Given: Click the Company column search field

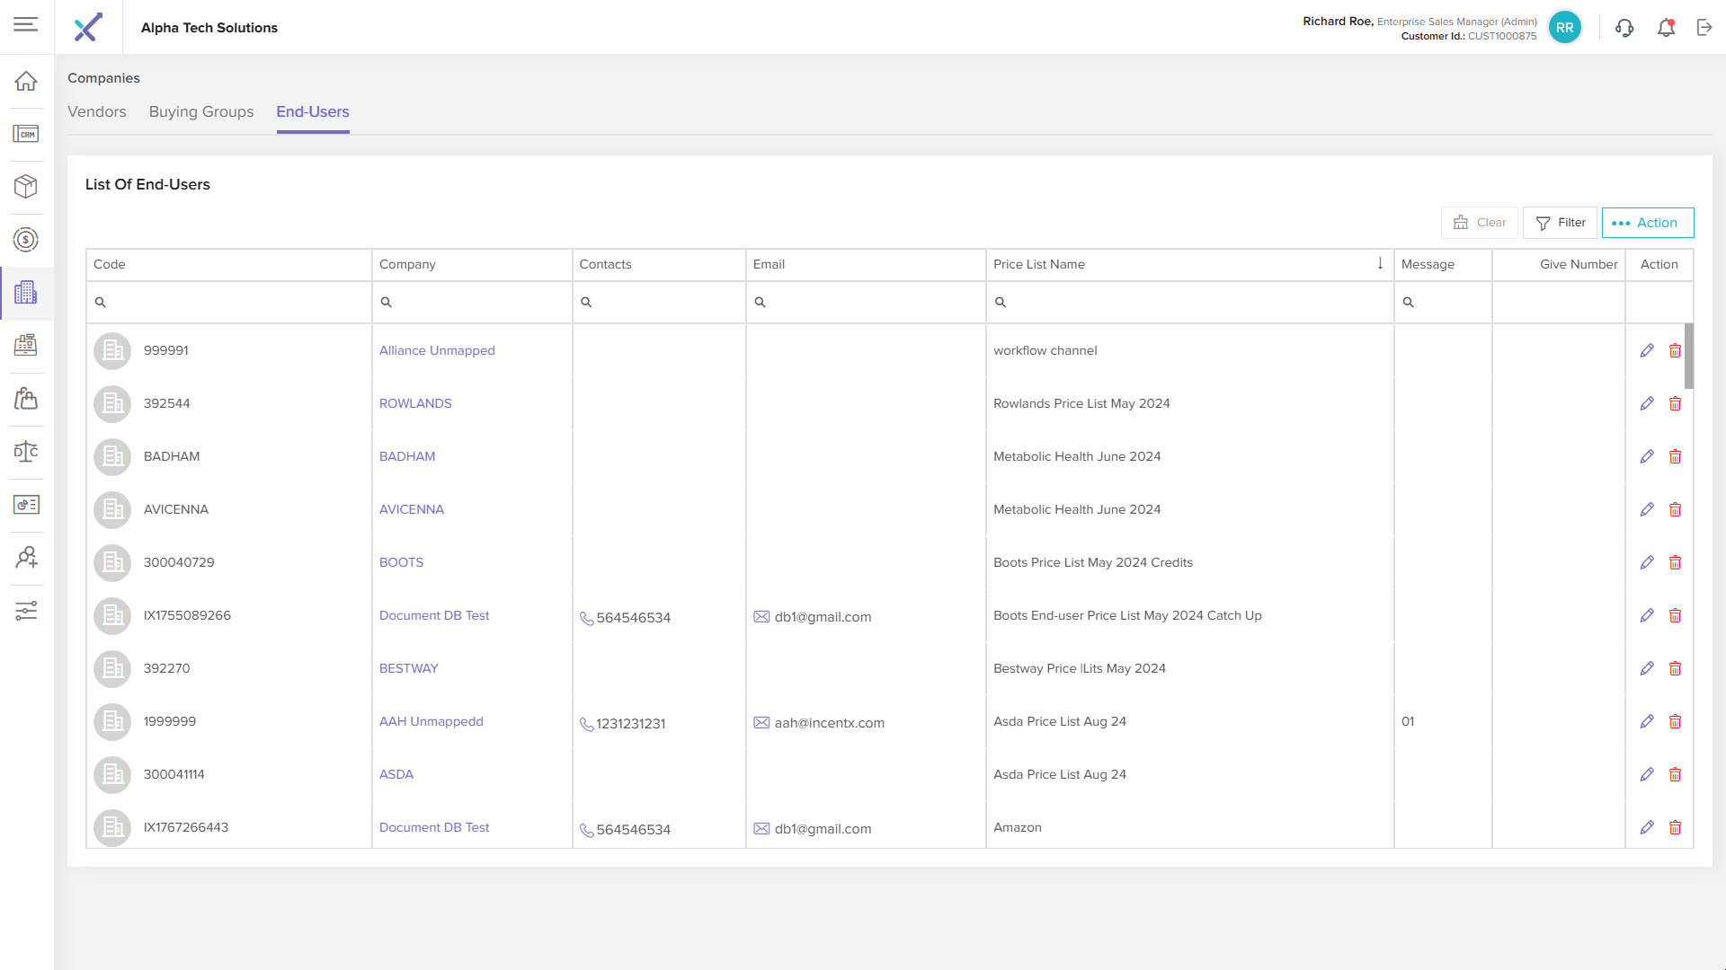Looking at the screenshot, I should tap(476, 303).
